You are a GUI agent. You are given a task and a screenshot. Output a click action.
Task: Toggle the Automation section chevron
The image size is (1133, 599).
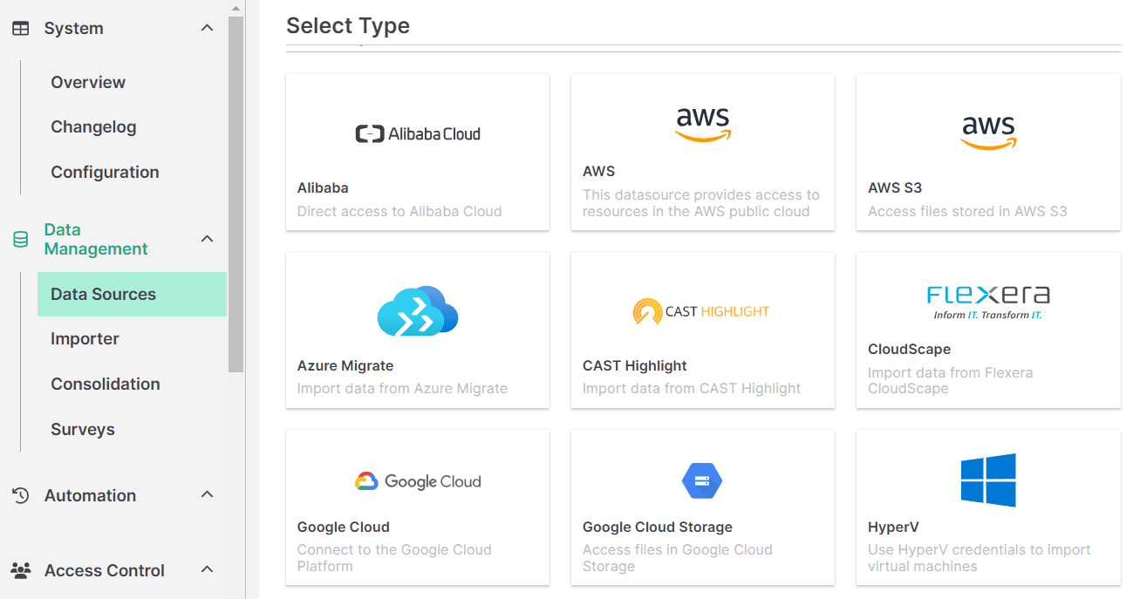tap(208, 495)
